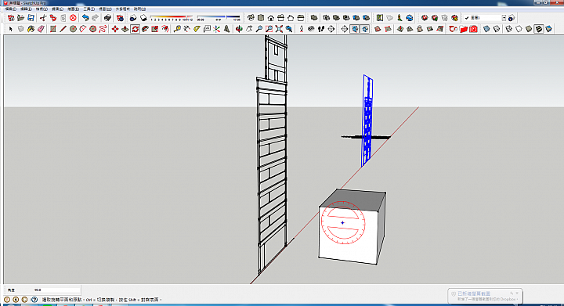Click the Print icon

[107, 17]
